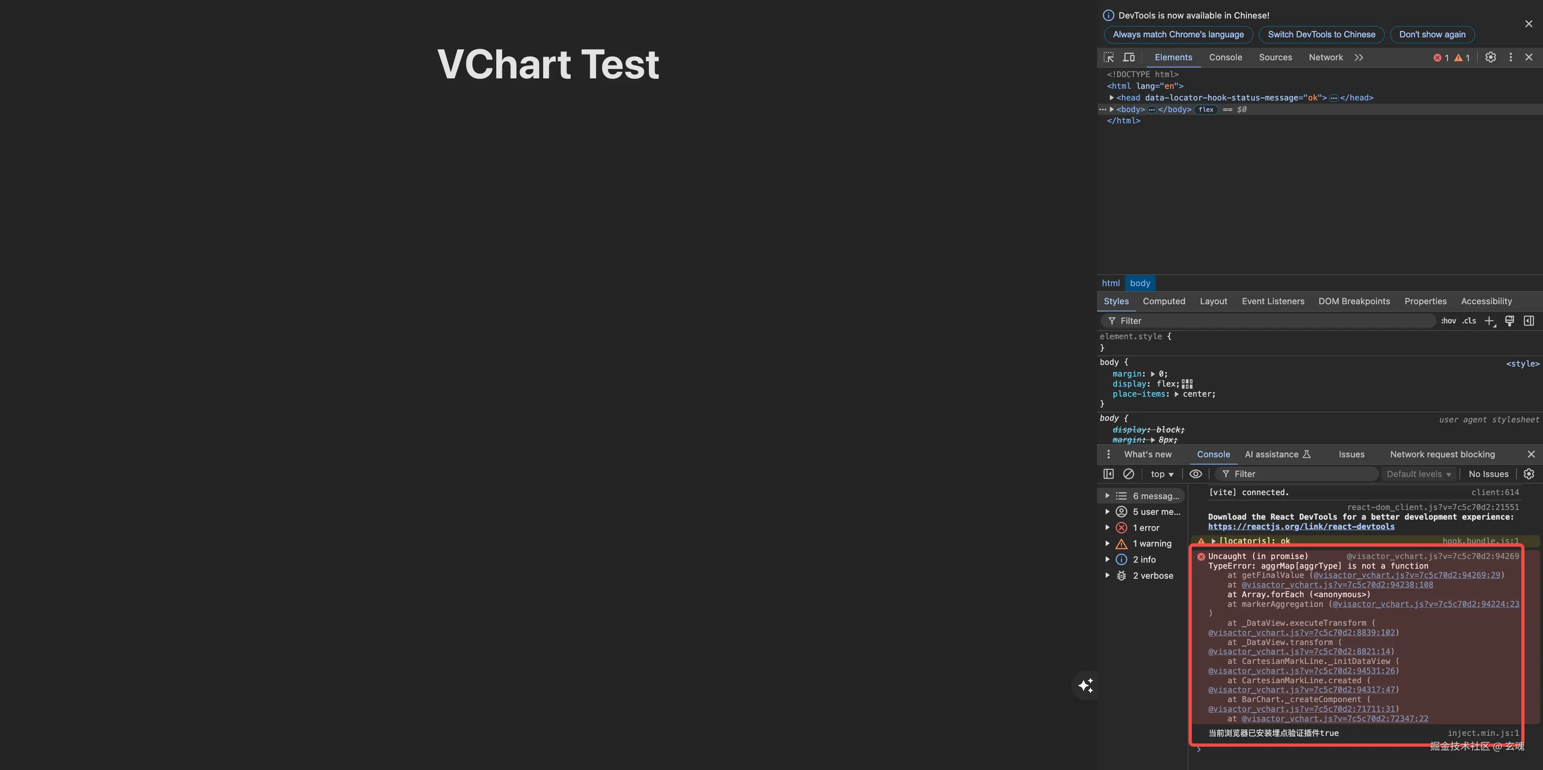Viewport: 1543px width, 770px height.
Task: Click the live expression eye icon
Action: coord(1195,474)
